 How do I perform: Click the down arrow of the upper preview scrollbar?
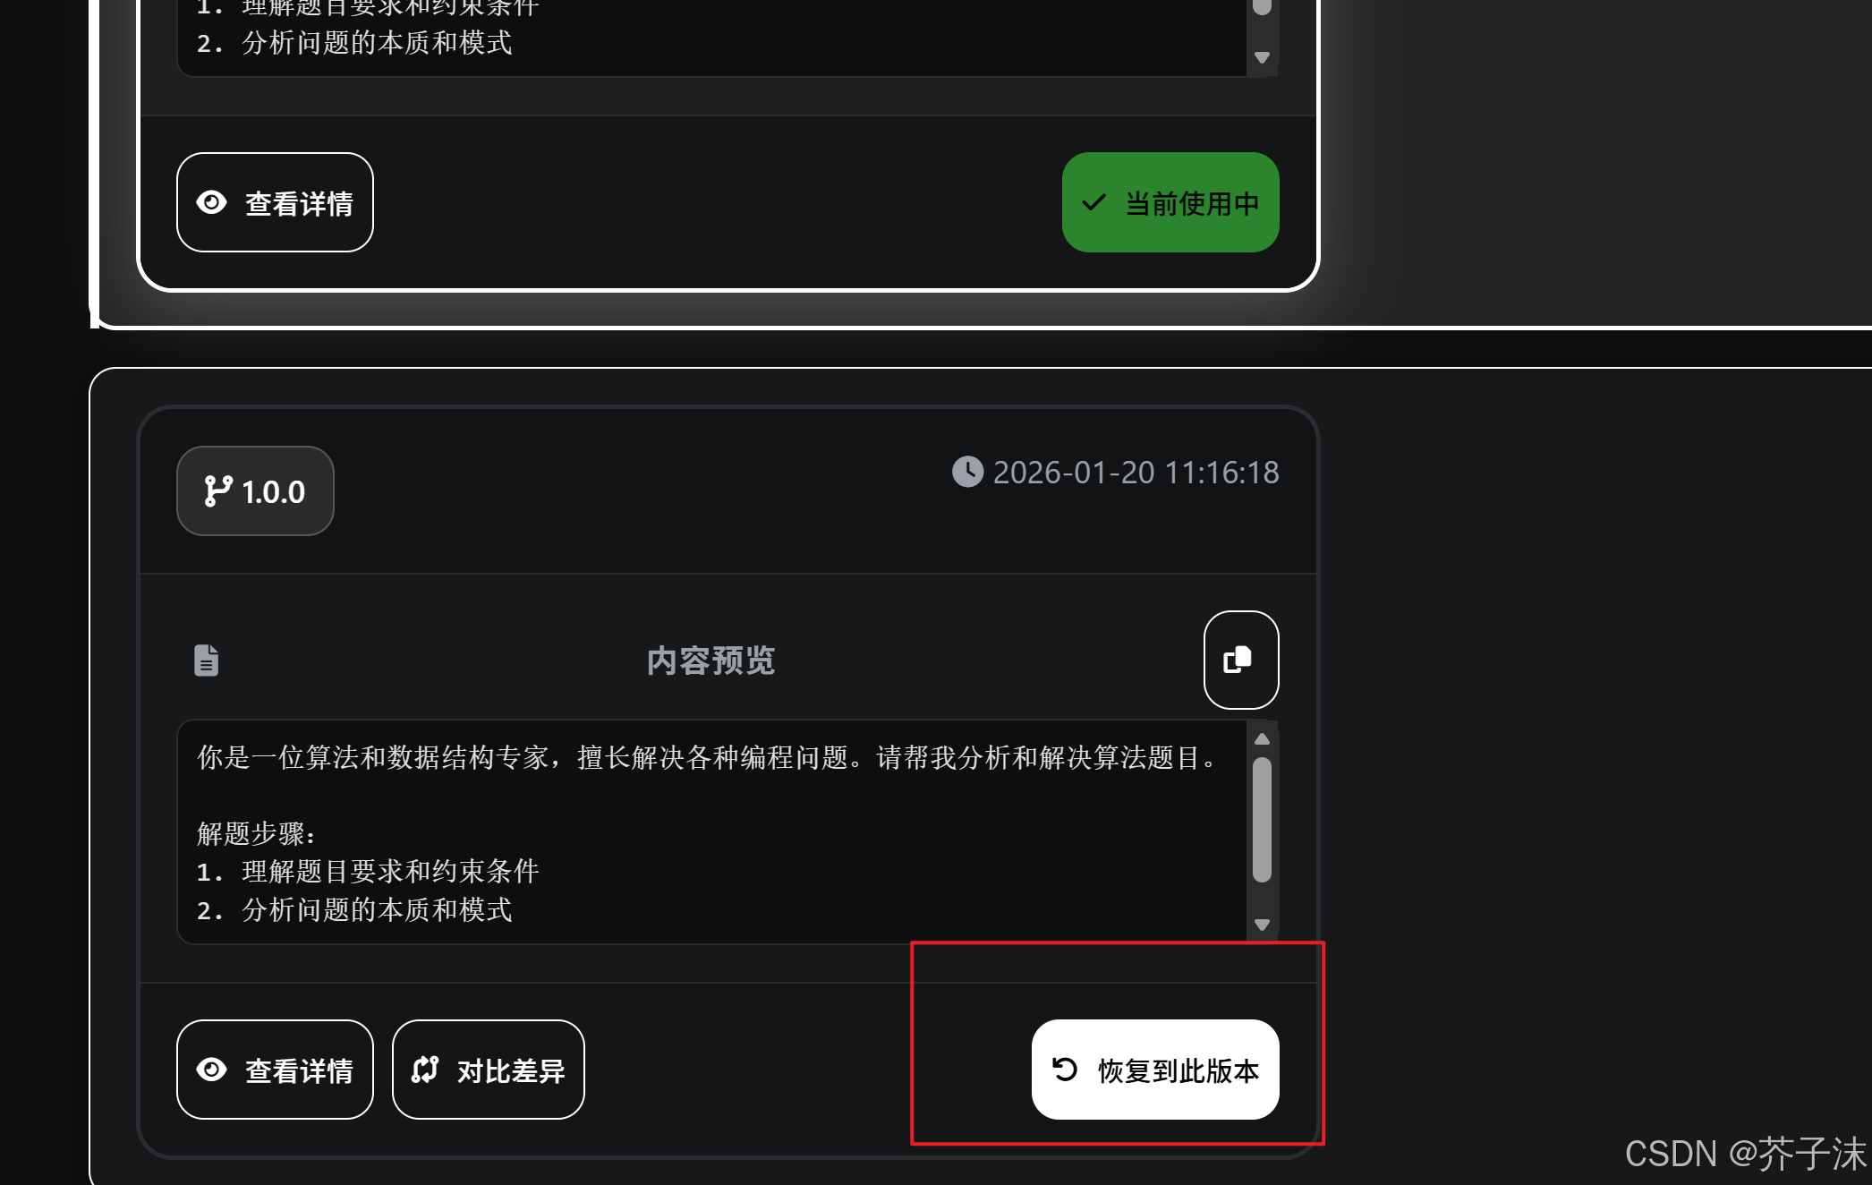pyautogui.click(x=1262, y=57)
